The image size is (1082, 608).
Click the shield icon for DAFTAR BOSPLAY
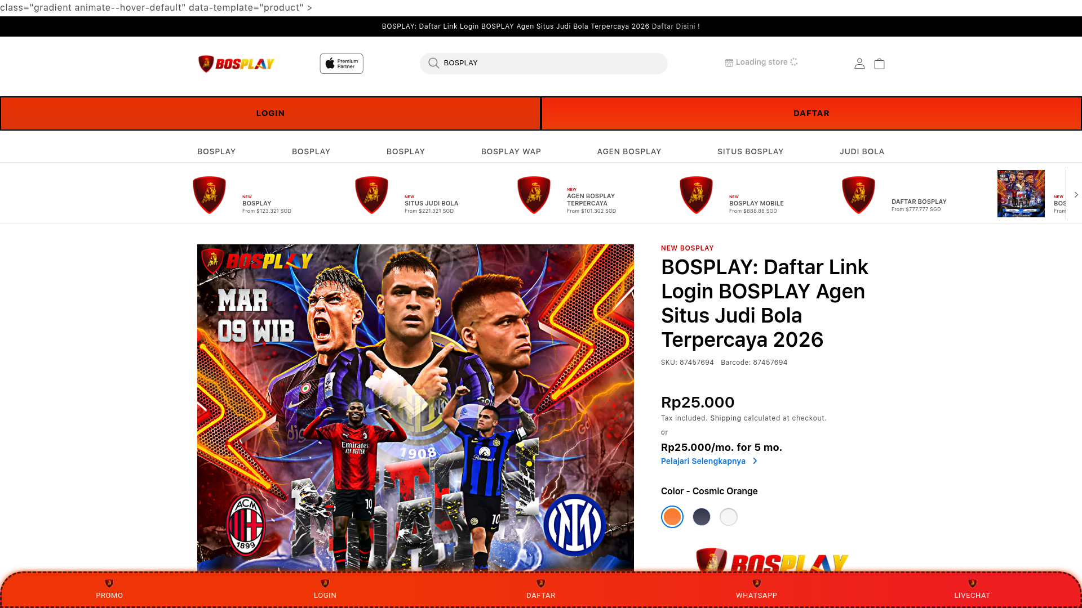[858, 195]
